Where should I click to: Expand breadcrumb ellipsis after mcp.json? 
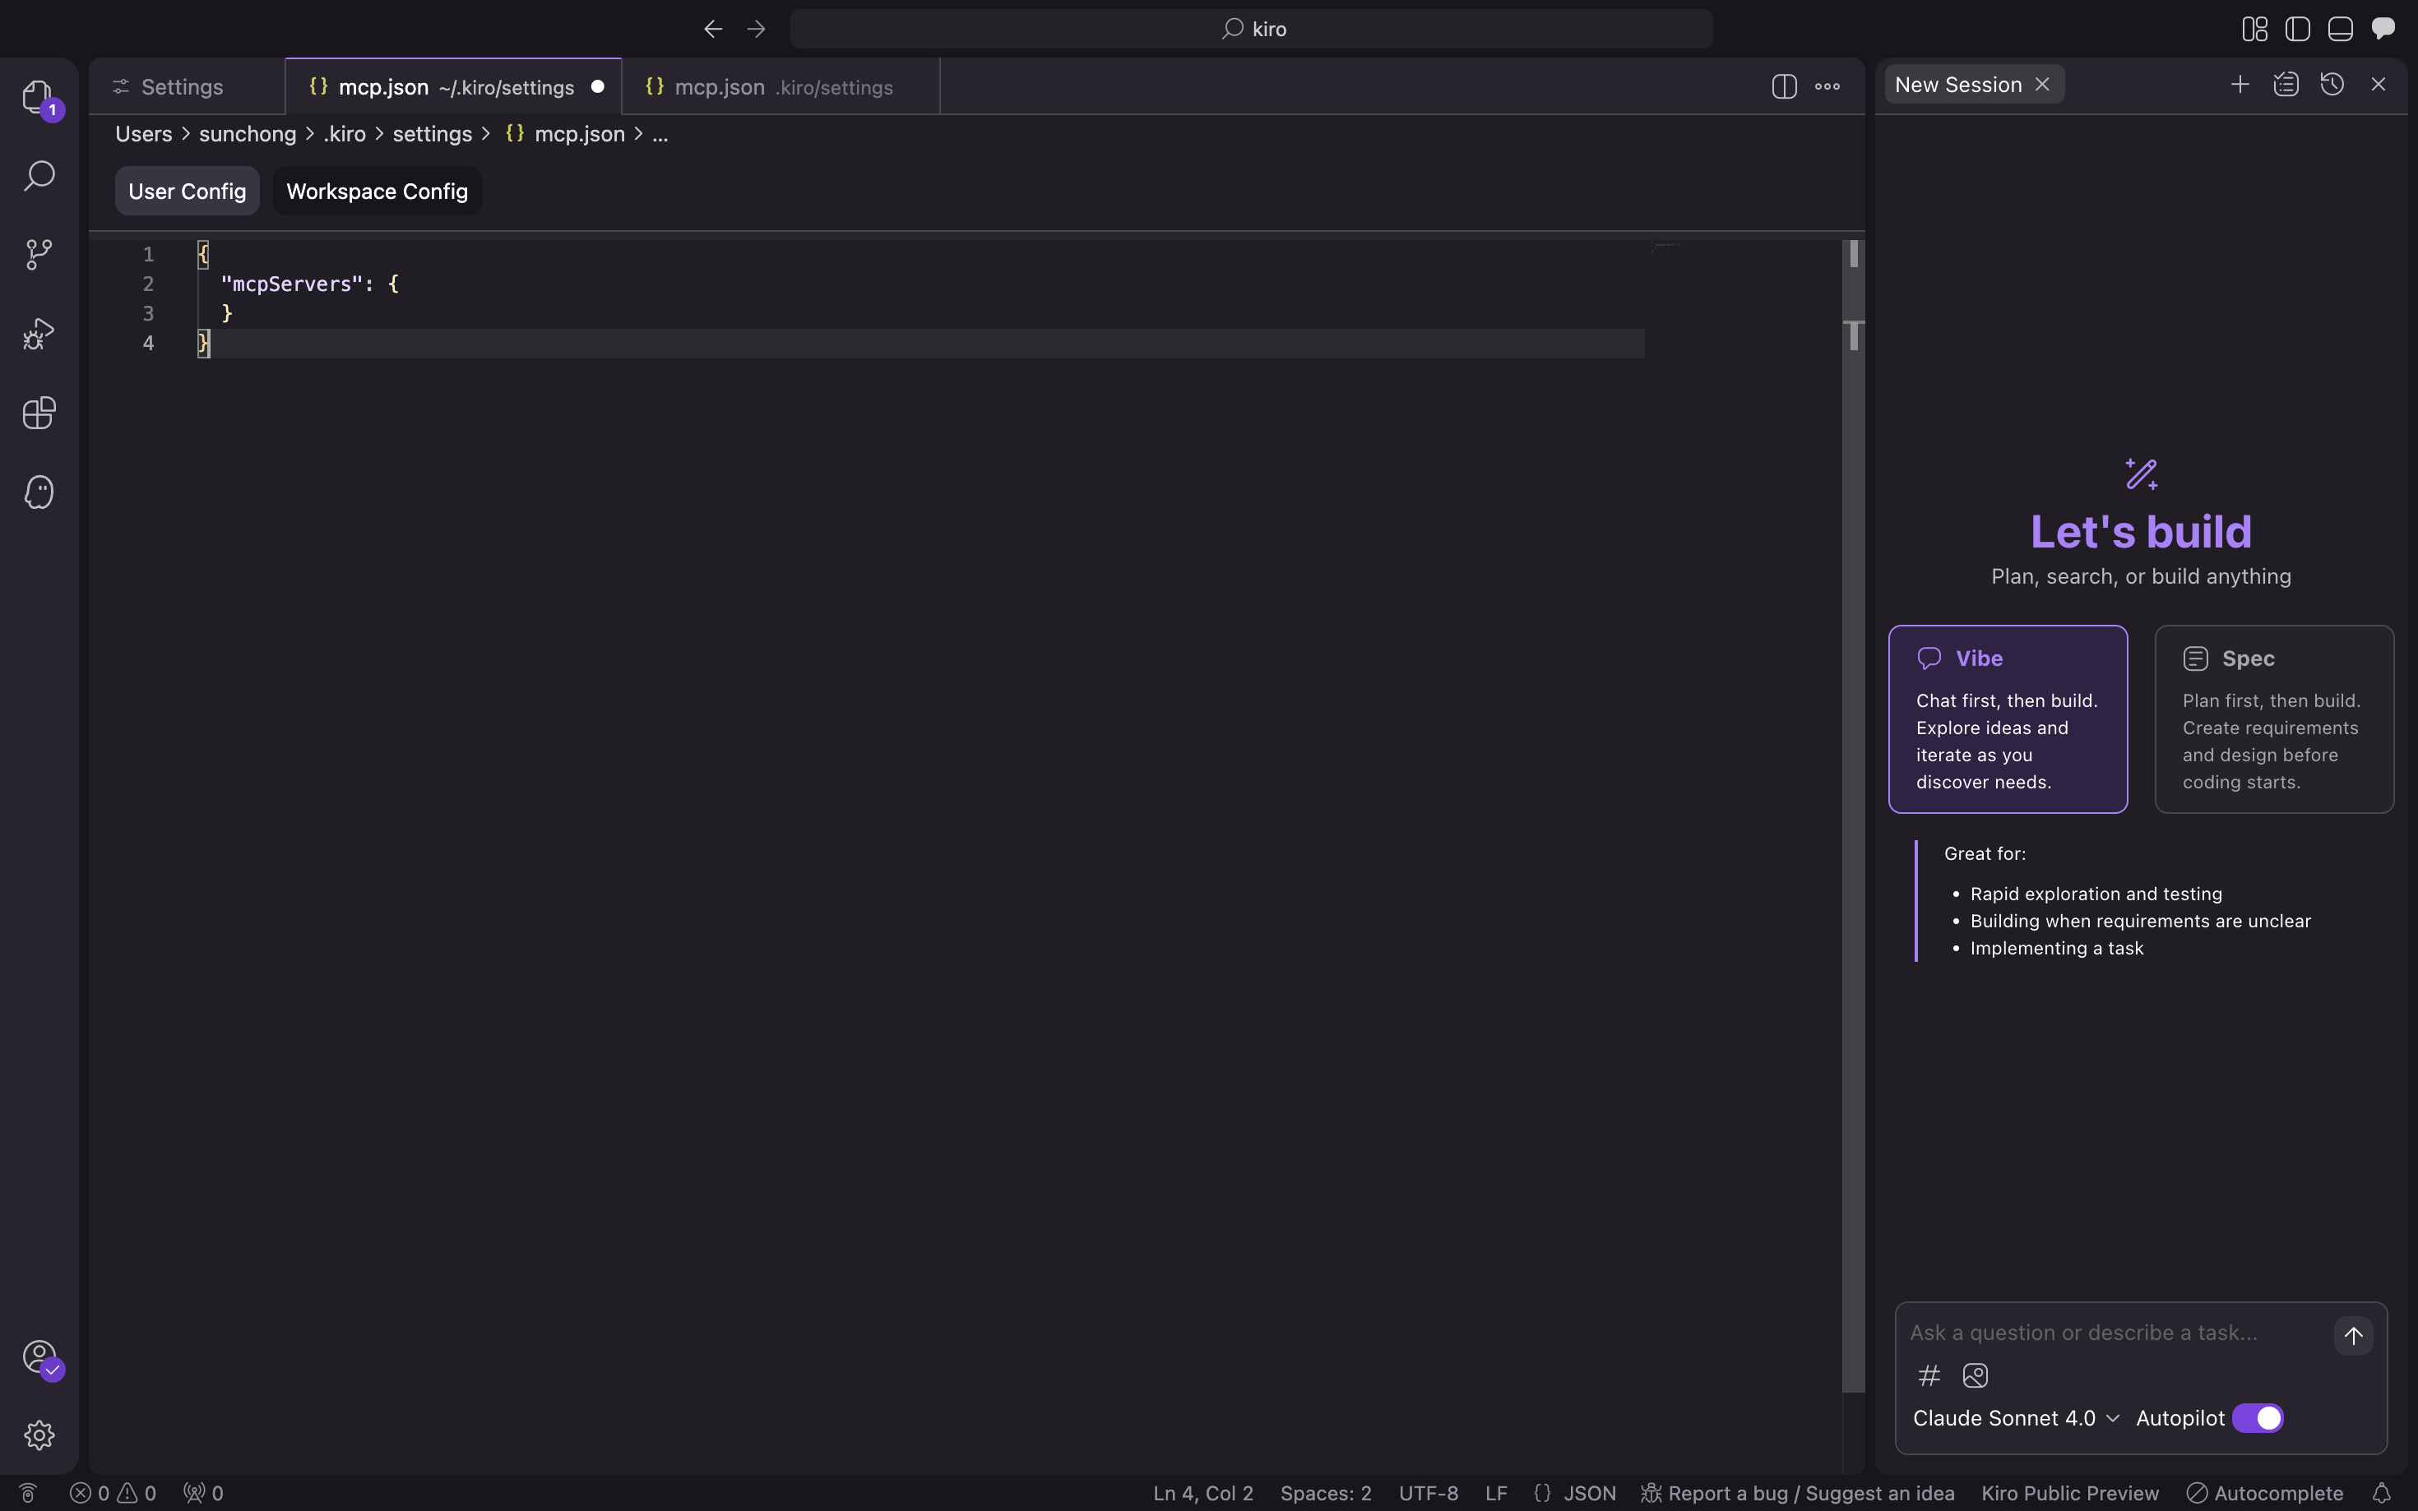[660, 134]
